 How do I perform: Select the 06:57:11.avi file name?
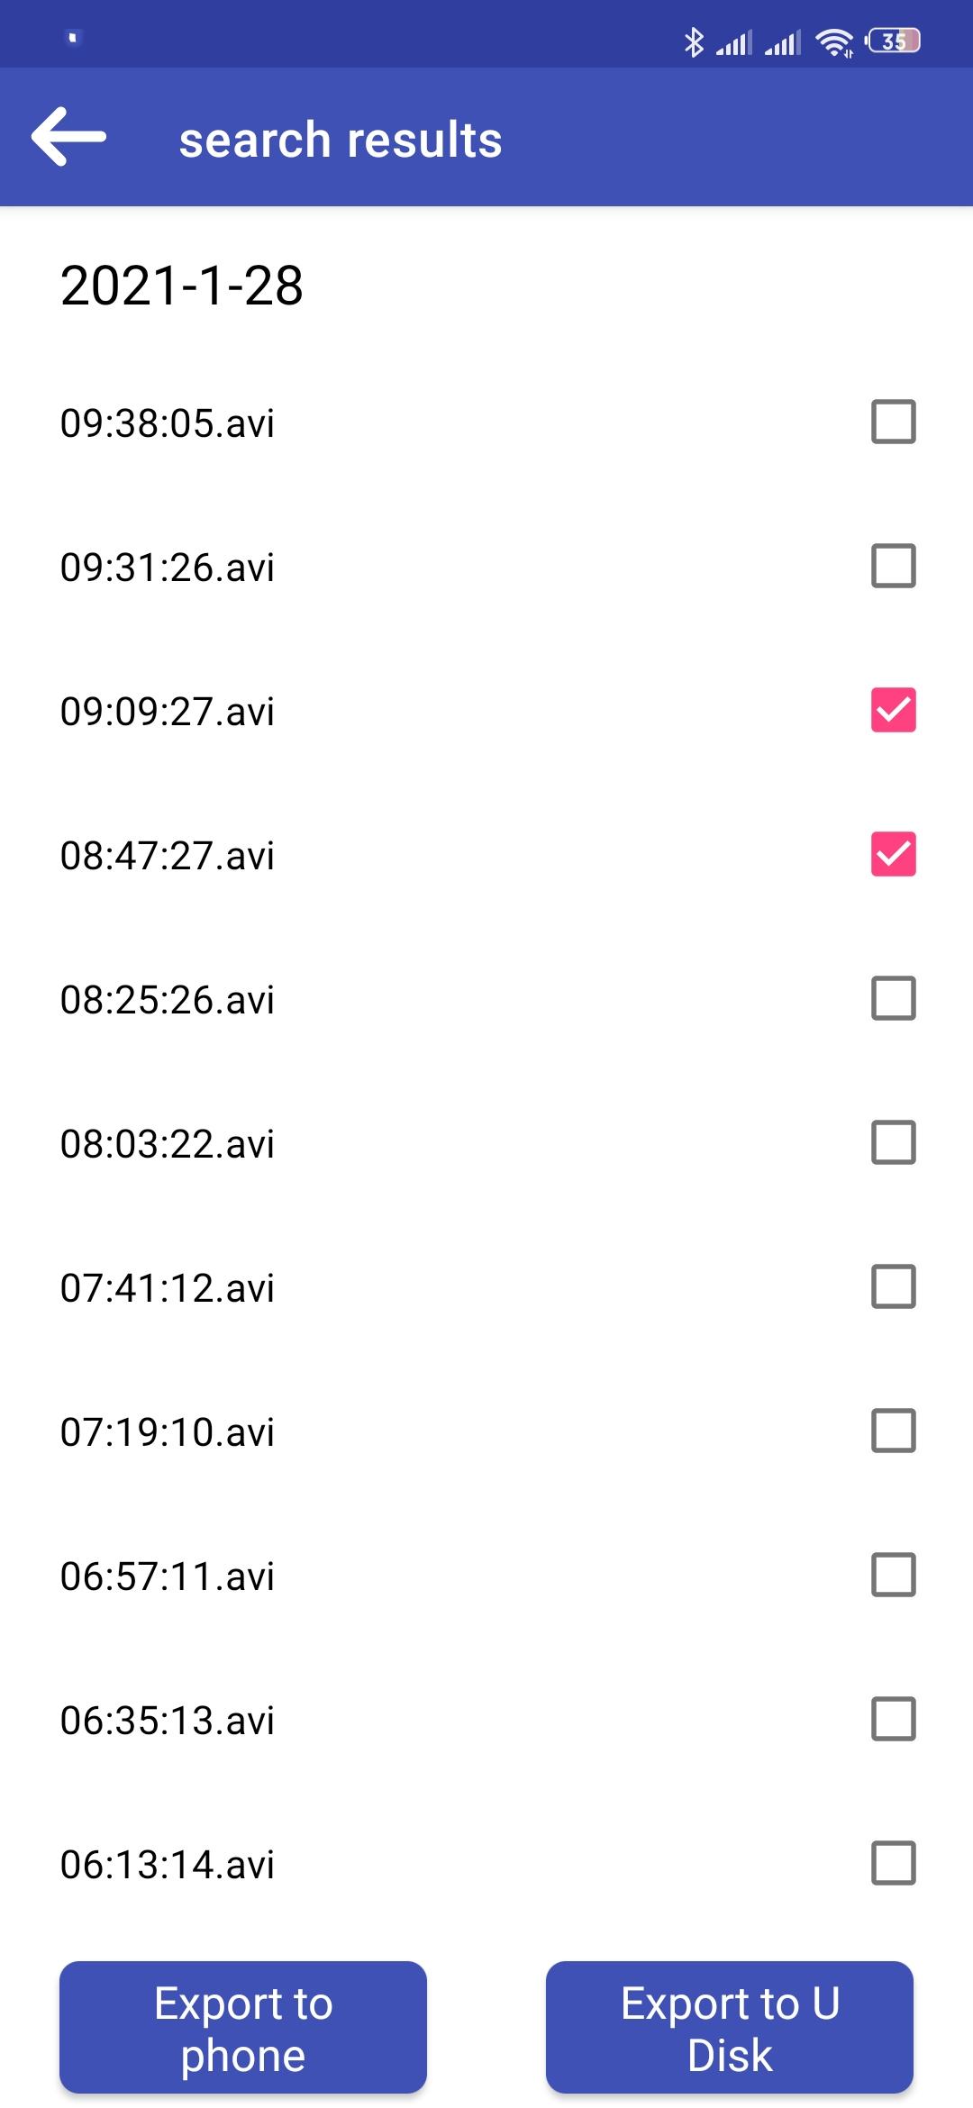coord(168,1576)
